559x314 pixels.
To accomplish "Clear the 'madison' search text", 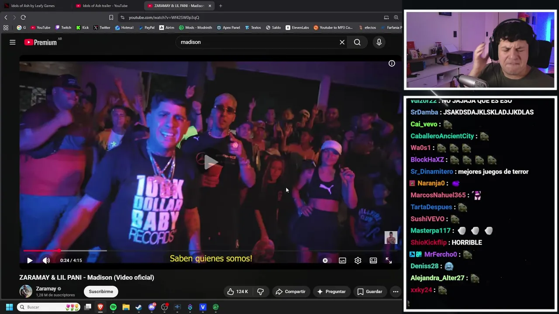I will click(342, 42).
